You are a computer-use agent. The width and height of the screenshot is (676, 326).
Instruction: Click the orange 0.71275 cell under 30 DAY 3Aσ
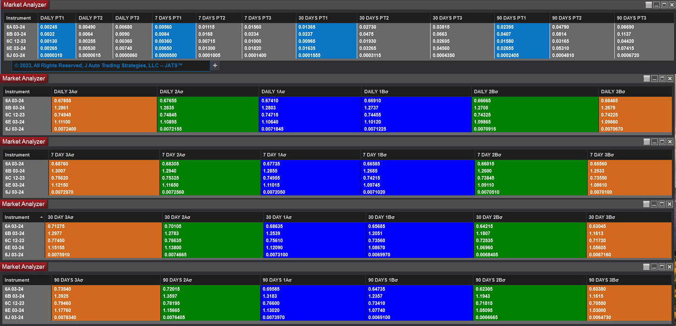pyautogui.click(x=104, y=226)
